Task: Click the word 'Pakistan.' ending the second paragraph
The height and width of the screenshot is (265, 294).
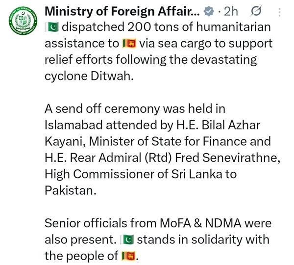Action: (x=71, y=190)
